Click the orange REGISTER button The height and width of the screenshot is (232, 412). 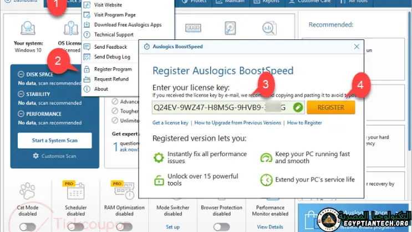pos(331,107)
